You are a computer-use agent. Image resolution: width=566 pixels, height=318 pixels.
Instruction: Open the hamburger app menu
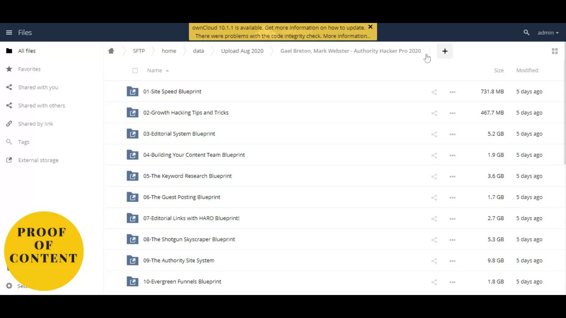9,33
